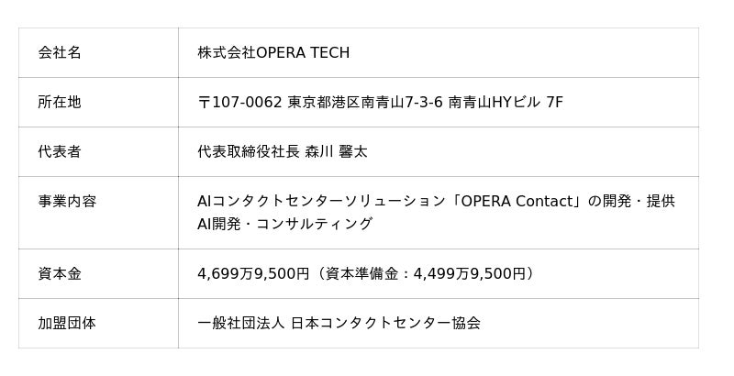Click the 会社名 label cell

coord(60,53)
